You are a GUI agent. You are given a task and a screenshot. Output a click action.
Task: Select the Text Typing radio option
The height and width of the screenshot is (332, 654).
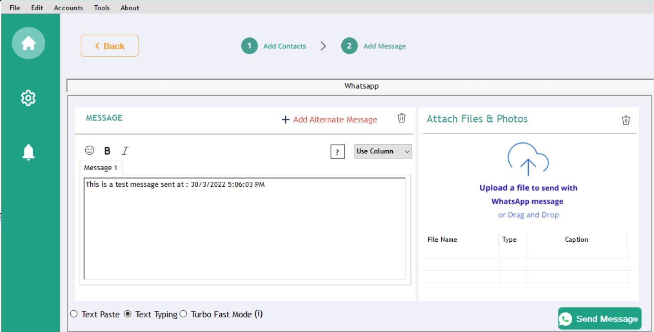point(128,314)
